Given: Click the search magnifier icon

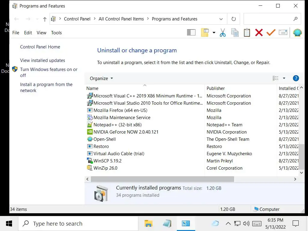Looking at the screenshot, I should tap(295, 19).
